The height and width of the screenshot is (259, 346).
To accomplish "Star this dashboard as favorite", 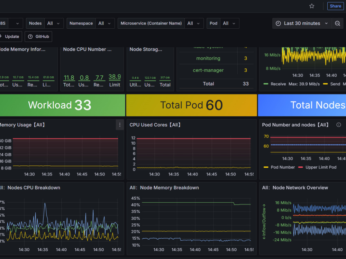I will click(312, 6).
